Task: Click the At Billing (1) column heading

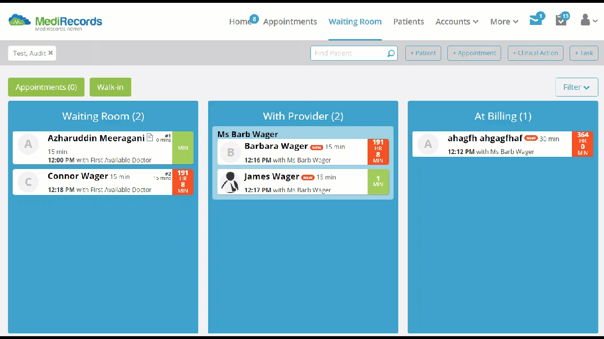Action: pos(503,116)
